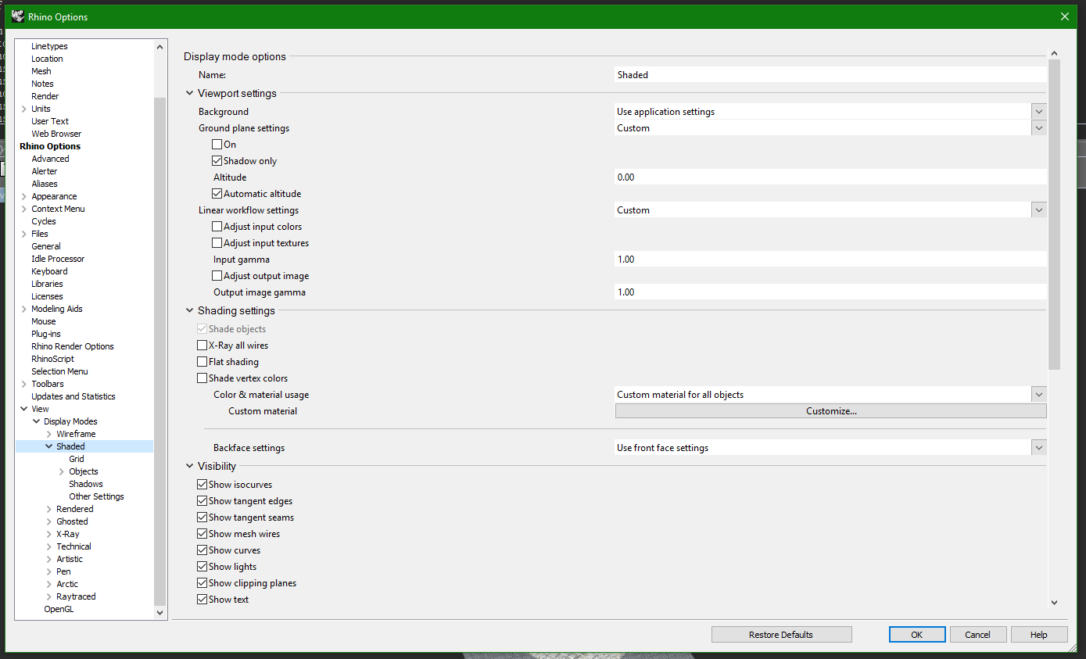1086x659 pixels.
Task: Check Adjust input colors
Action: (x=217, y=227)
